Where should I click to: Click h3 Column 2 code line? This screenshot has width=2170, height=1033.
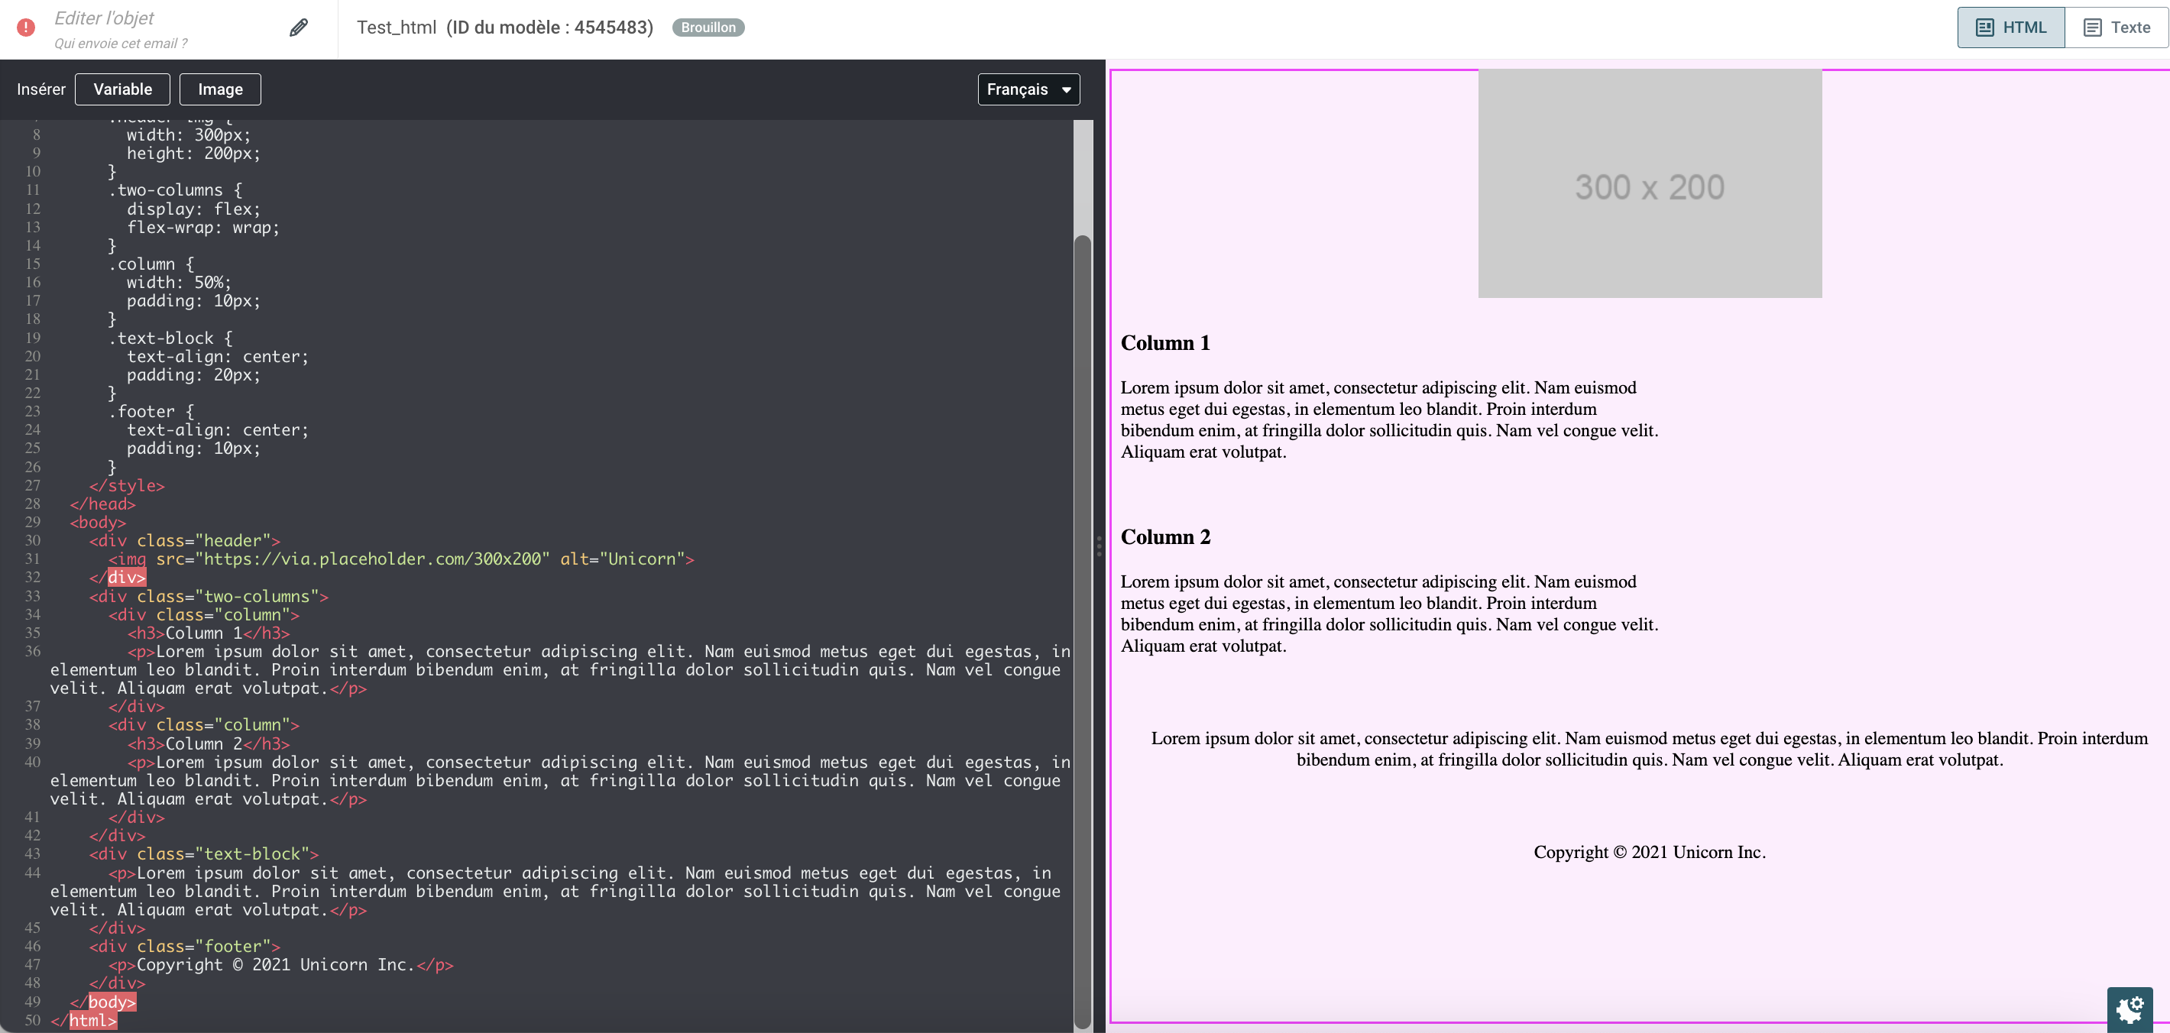pyautogui.click(x=209, y=744)
